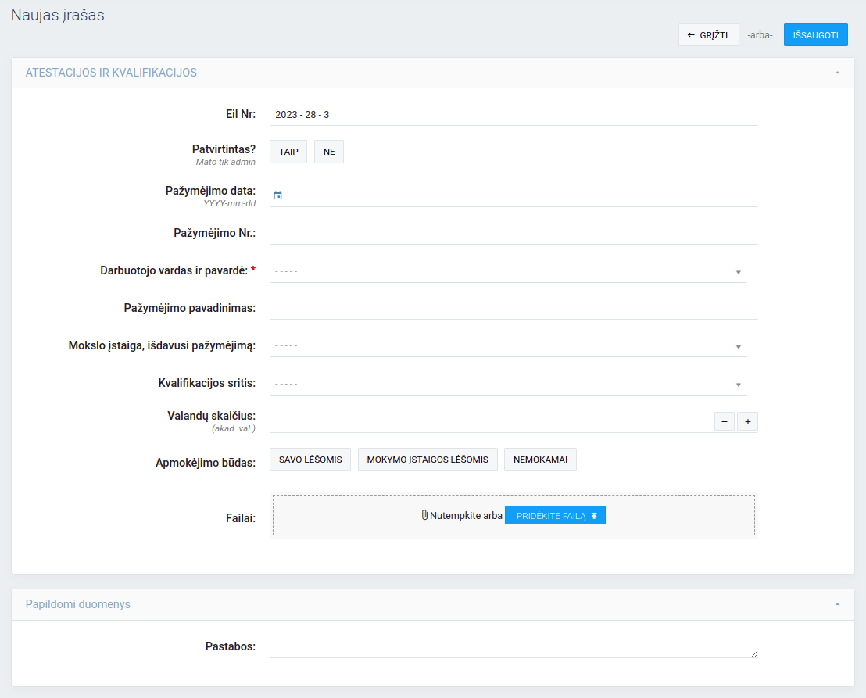The image size is (866, 698).
Task: Select TAIP for Patvirtintas
Action: [x=288, y=152]
